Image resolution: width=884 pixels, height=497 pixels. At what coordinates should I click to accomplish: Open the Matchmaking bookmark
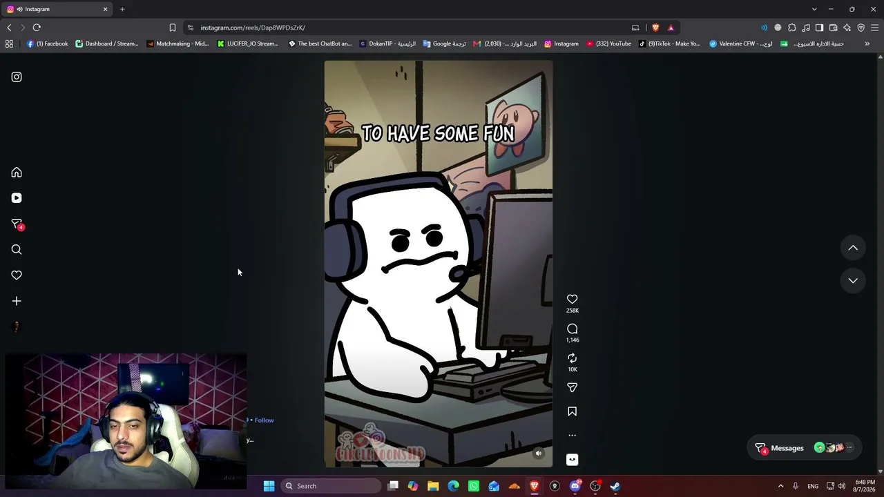click(x=177, y=43)
